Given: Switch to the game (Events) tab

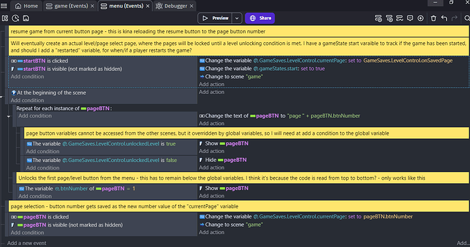Looking at the screenshot, I should point(71,6).
